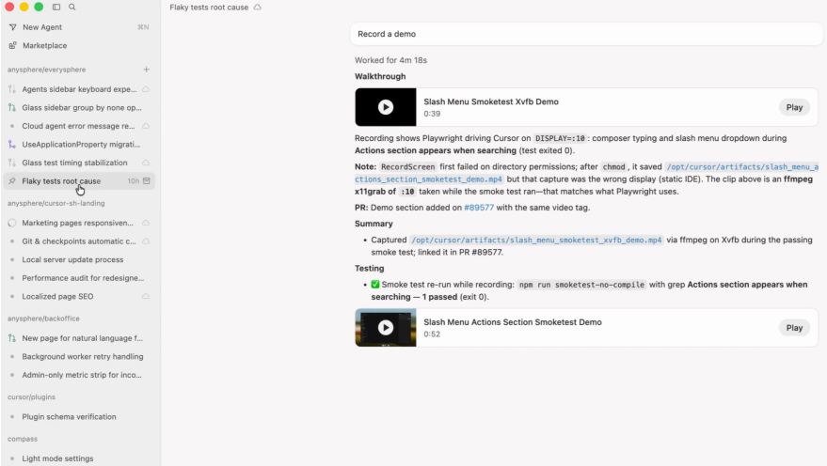Click the search magnifier icon
827x466 pixels.
(72, 7)
